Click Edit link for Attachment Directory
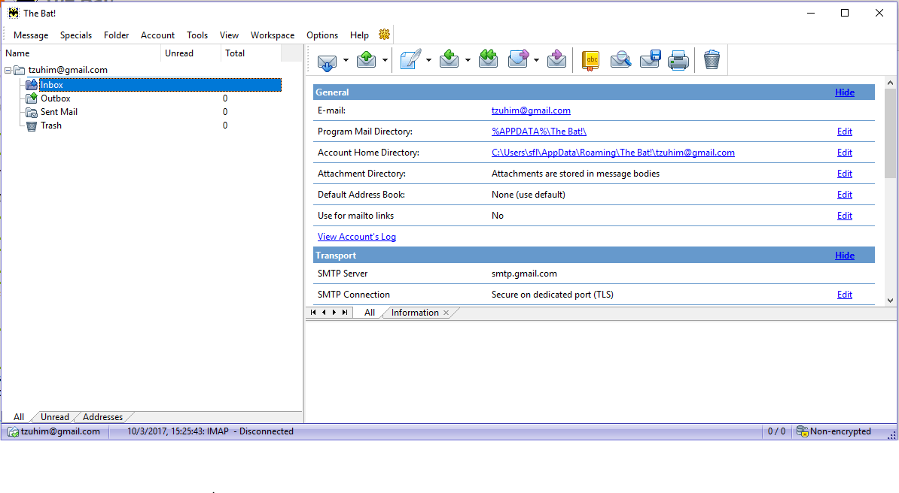 coord(845,174)
